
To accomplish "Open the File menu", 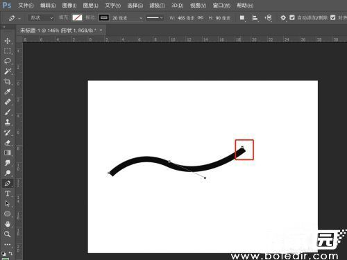I will pos(26,6).
